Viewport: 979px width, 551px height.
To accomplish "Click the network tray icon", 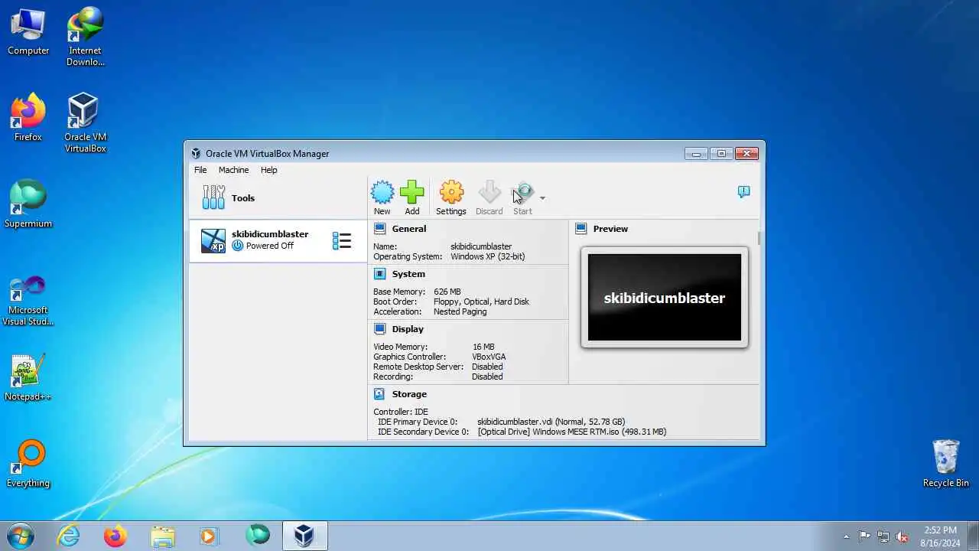I will (x=883, y=536).
